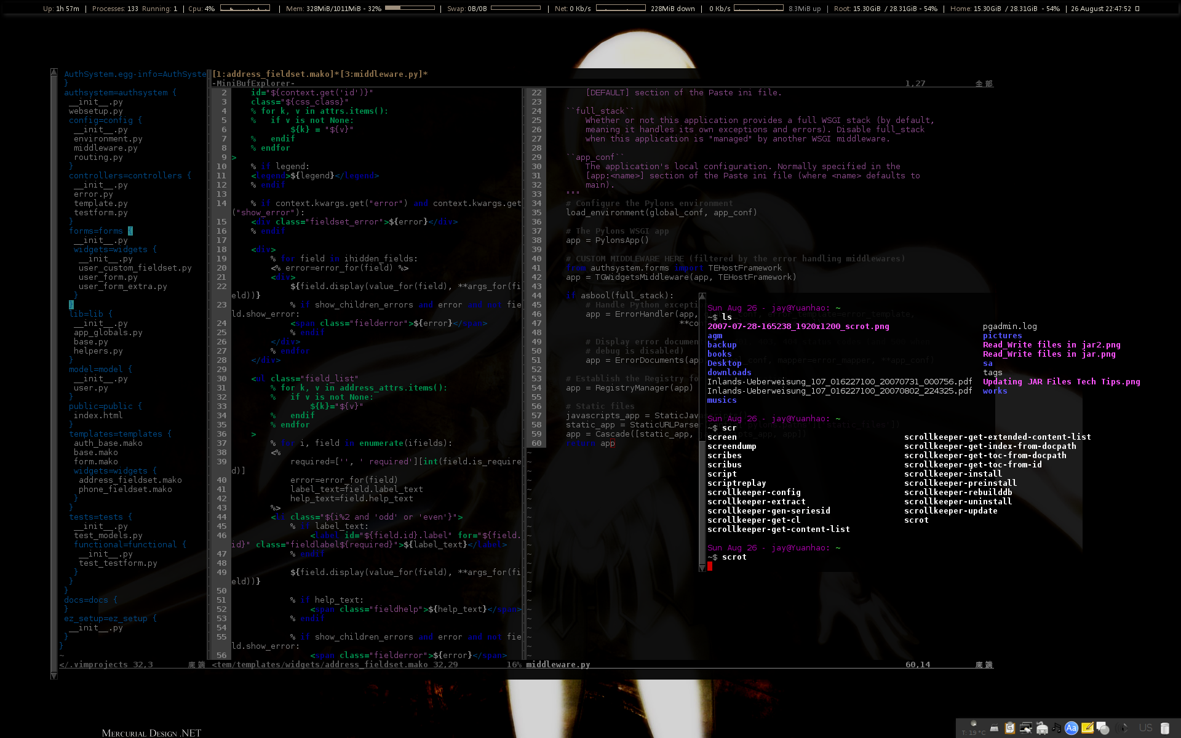Click the keyboard icon in system tray
Screen dimensions: 1181x738
[994, 729]
